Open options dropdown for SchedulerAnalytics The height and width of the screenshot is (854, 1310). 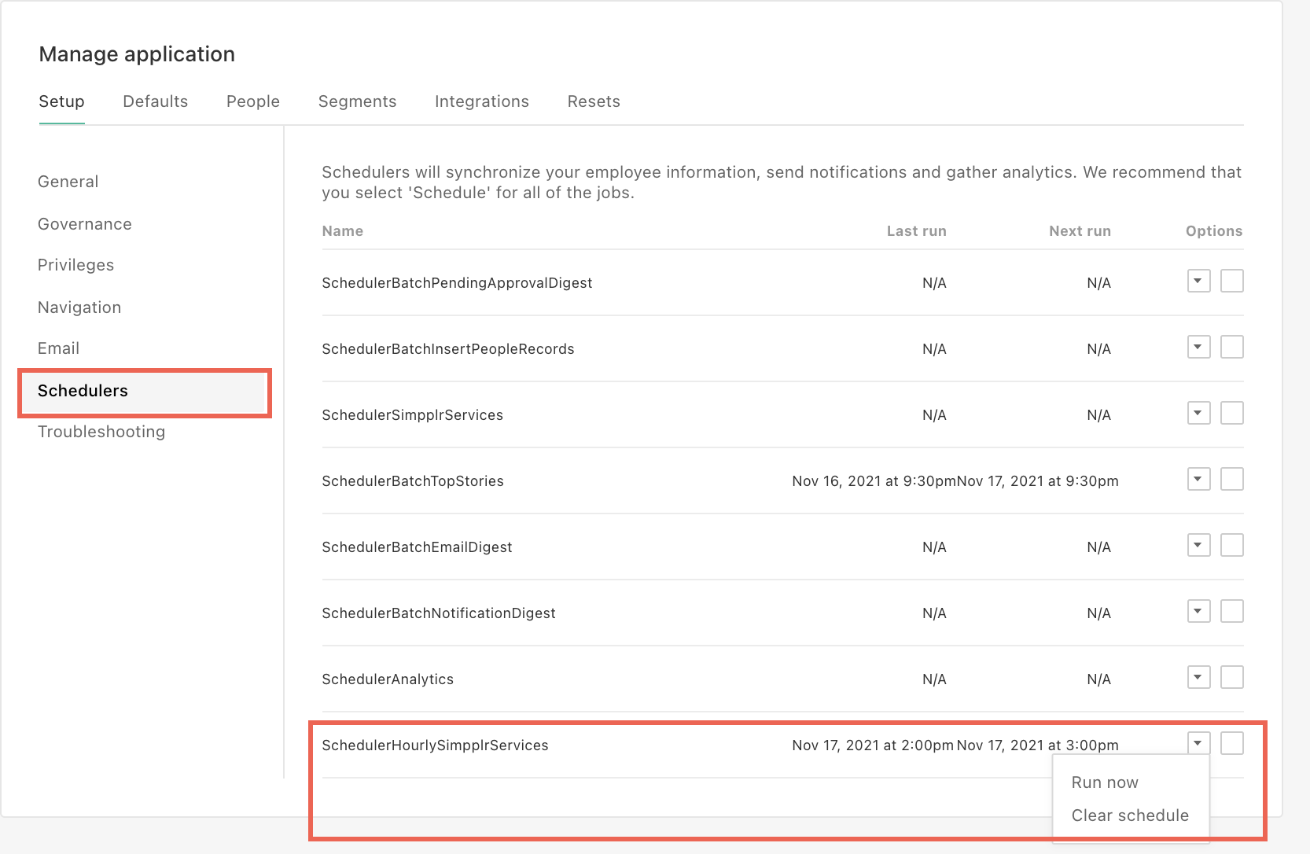(x=1198, y=677)
